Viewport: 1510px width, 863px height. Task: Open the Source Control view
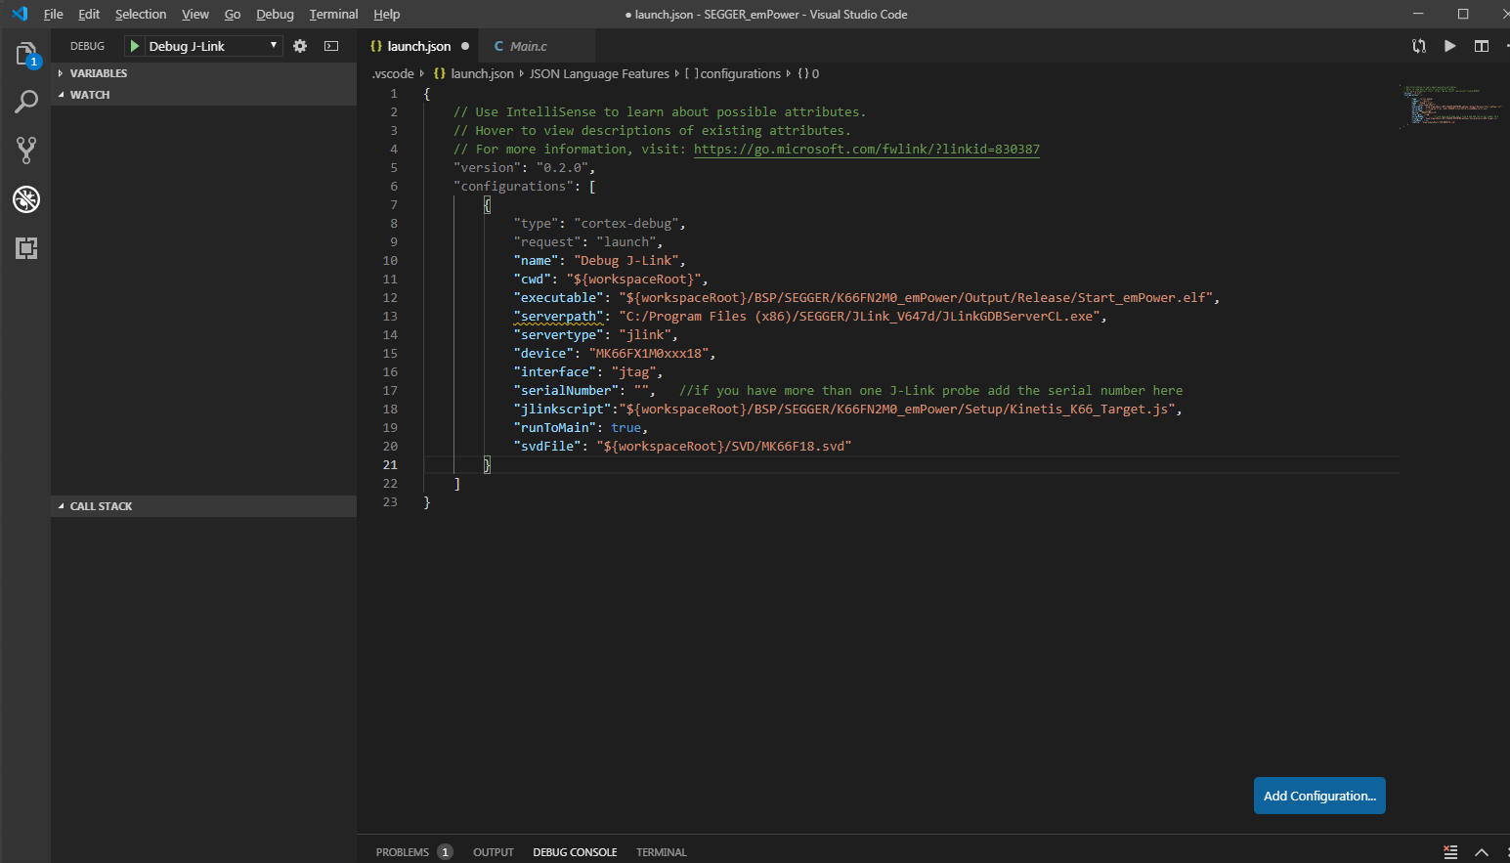(x=26, y=150)
